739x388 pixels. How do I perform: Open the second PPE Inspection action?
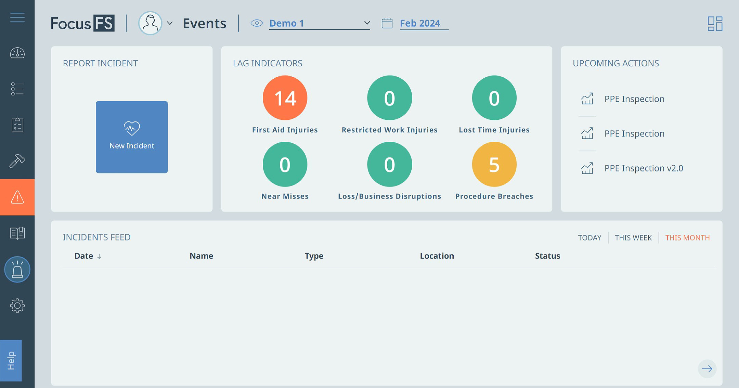click(x=634, y=133)
